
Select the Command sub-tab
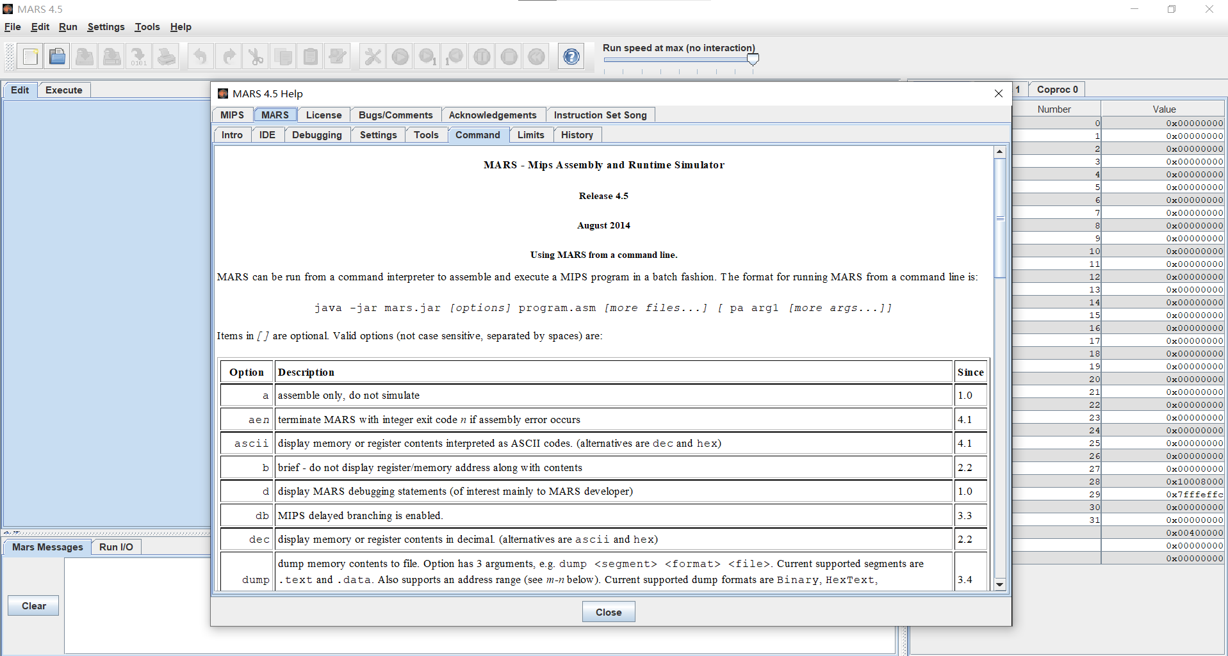[478, 135]
